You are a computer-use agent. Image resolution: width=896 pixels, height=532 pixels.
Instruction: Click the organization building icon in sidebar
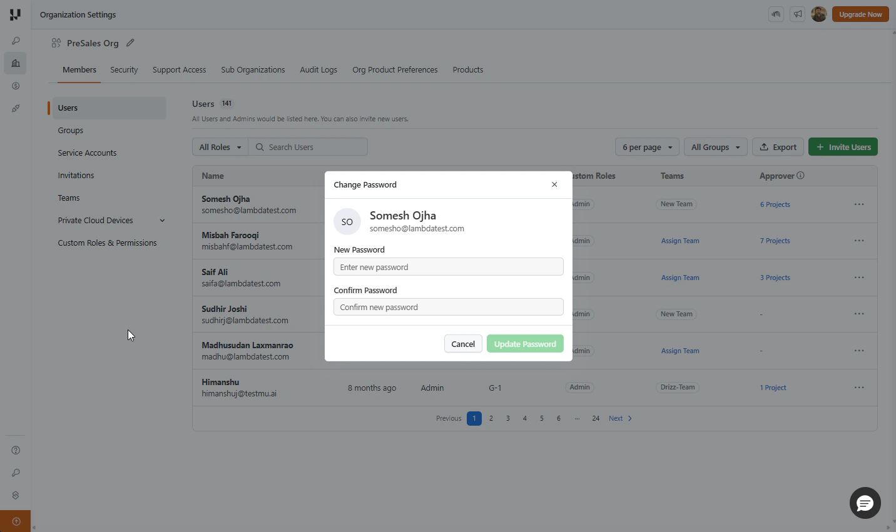(16, 63)
